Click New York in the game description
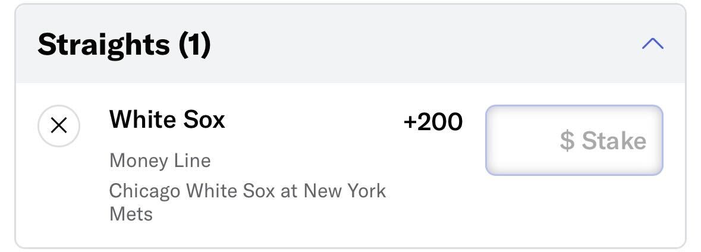 coord(344,191)
